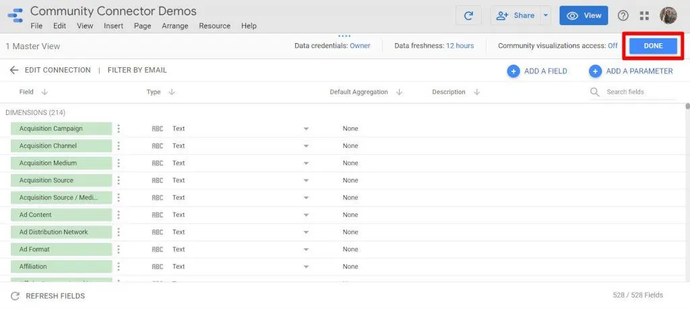Open the three-dot menu for Affiliation
The width and height of the screenshot is (690, 309).
(x=119, y=267)
